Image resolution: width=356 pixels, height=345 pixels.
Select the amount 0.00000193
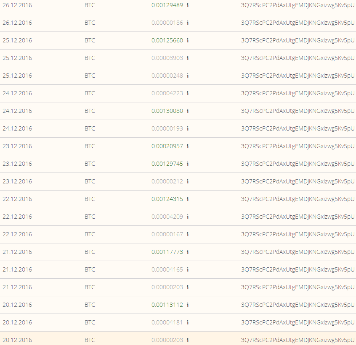coord(167,128)
